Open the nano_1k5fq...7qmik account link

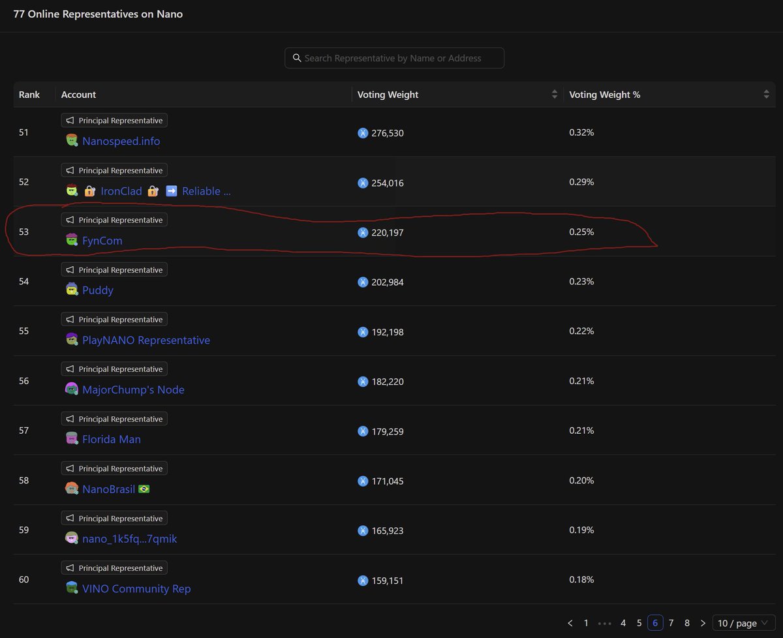point(130,539)
